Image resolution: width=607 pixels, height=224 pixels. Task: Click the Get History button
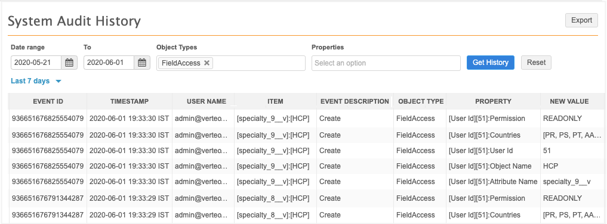[491, 63]
